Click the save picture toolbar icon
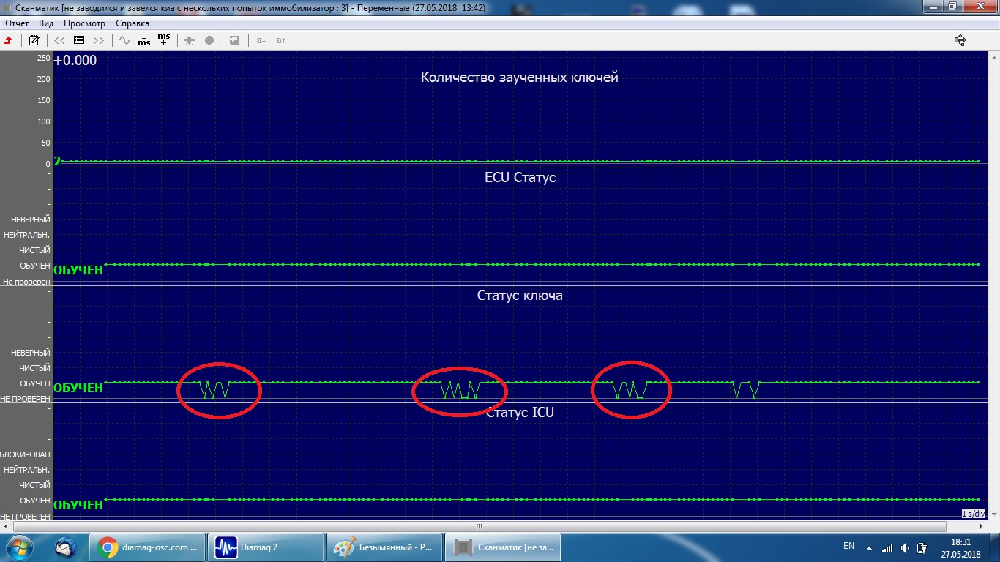1000x562 pixels. 234,40
